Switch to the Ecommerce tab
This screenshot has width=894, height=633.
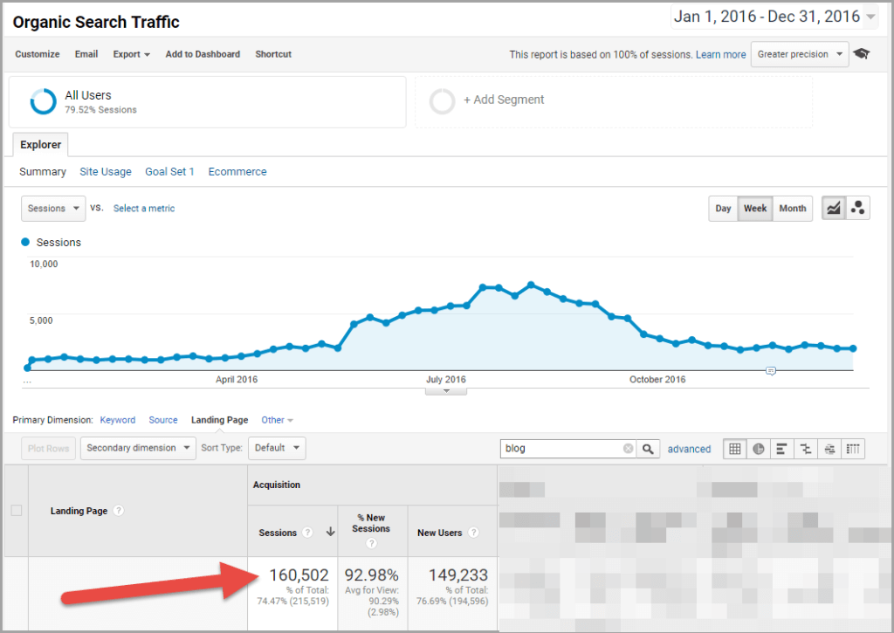tap(237, 172)
